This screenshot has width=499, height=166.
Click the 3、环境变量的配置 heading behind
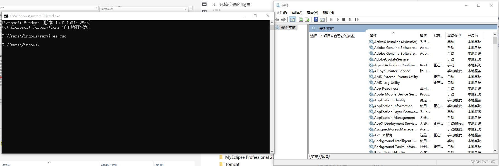pyautogui.click(x=231, y=4)
